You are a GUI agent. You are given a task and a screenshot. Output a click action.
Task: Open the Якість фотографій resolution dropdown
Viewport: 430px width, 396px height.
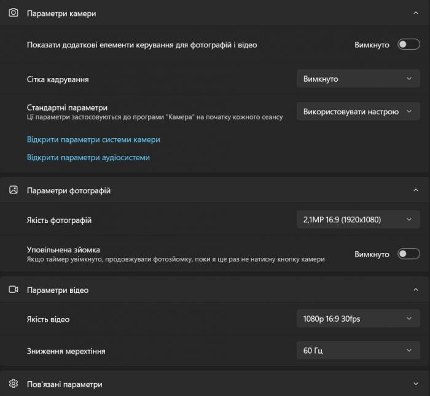358,220
